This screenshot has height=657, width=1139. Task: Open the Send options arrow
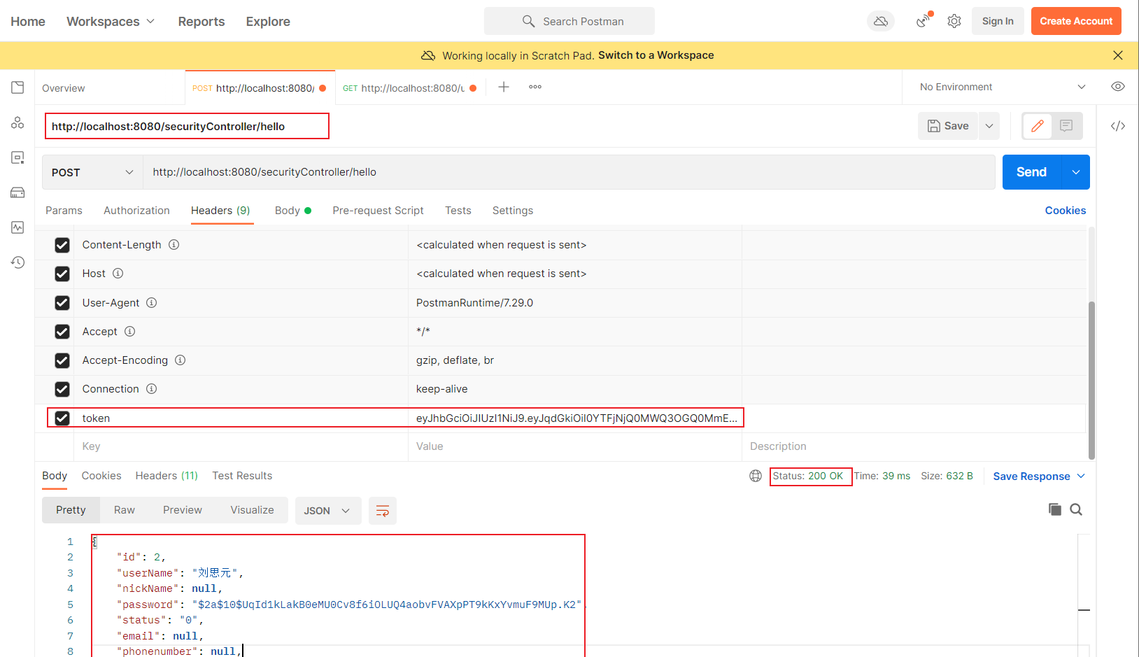[1076, 172]
